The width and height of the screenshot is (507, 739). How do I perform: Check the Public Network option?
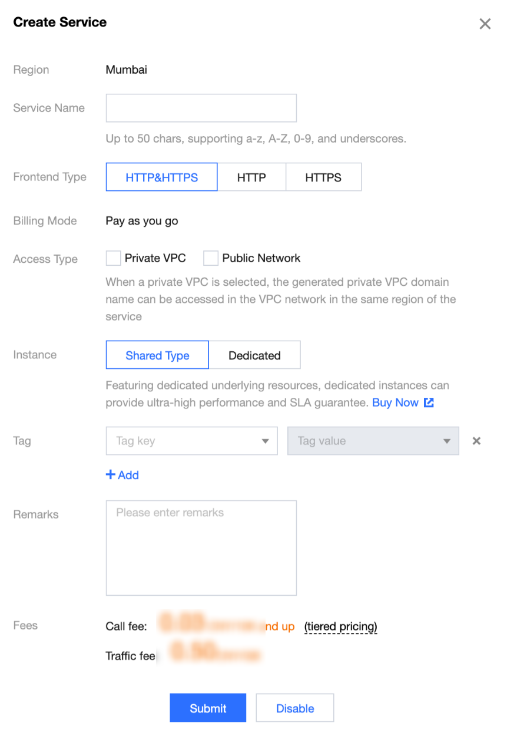pos(211,258)
